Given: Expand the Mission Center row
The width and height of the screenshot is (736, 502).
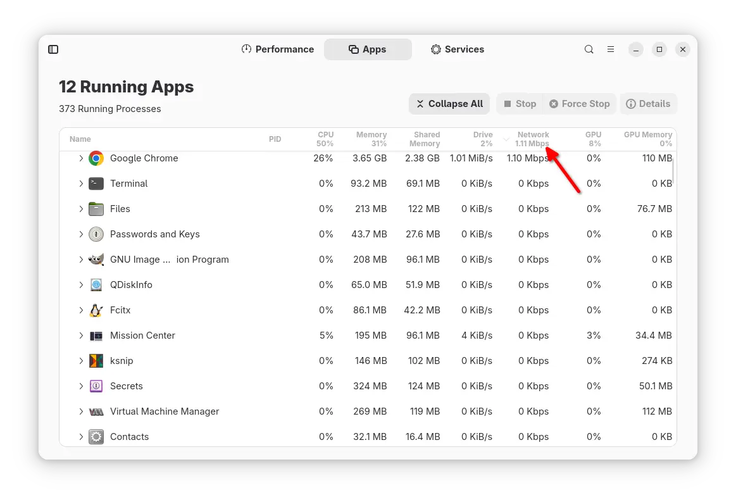Looking at the screenshot, I should pos(81,336).
